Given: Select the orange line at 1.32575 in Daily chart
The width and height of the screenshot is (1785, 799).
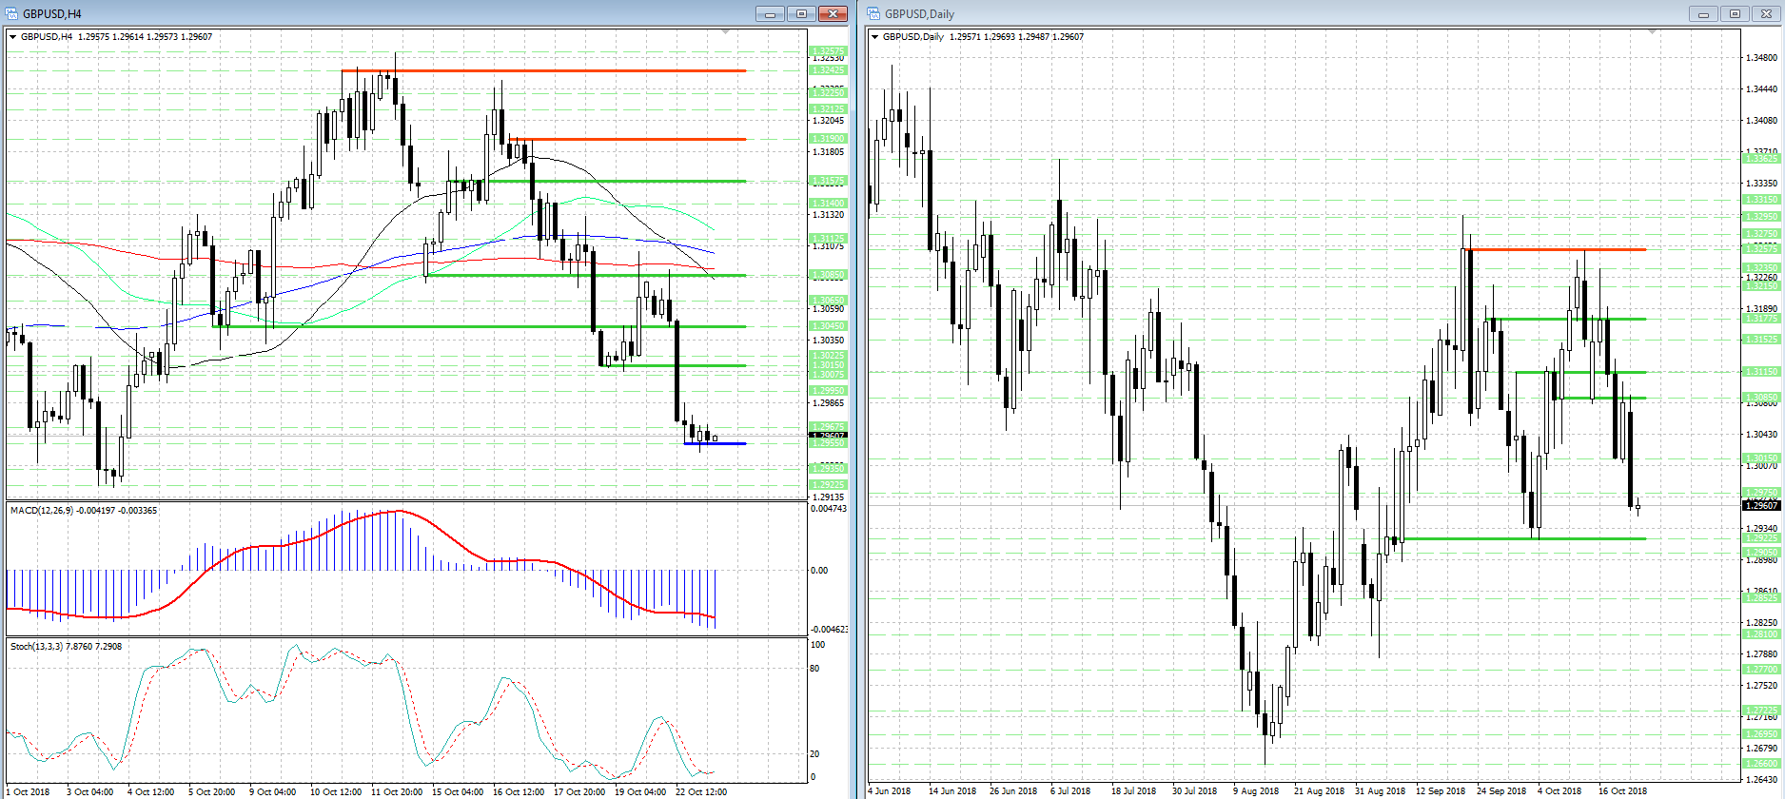Looking at the screenshot, I should [1555, 249].
